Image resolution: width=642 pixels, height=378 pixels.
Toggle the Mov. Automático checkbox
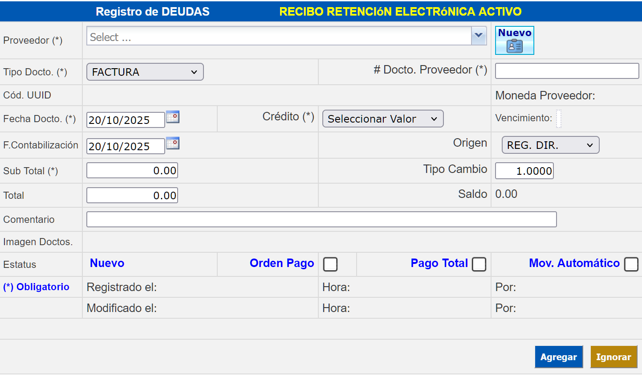coord(631,264)
